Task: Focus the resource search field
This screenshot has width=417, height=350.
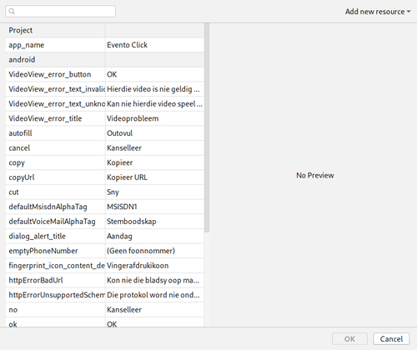Action: [x=60, y=12]
